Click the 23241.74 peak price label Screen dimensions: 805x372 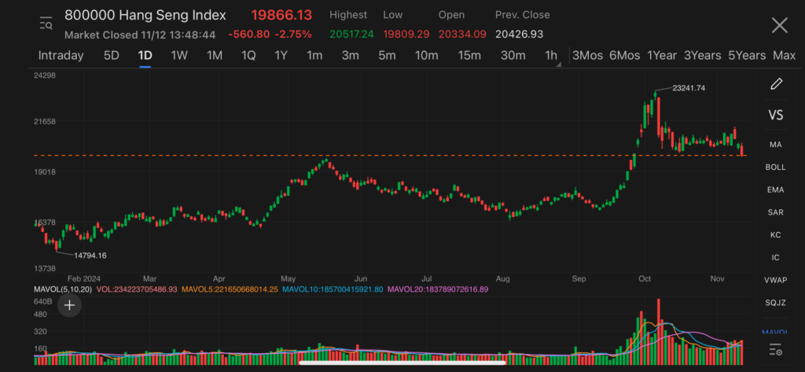[x=689, y=88]
